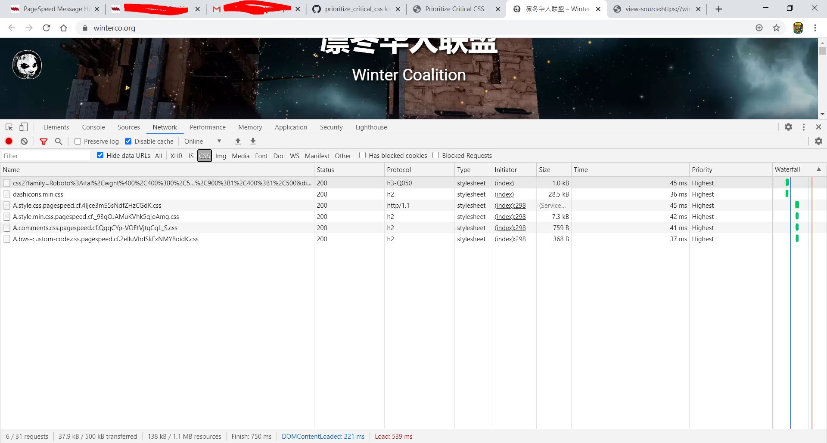The height and width of the screenshot is (443, 827).
Task: Select checkbox for A.comments.css row
Action: point(7,228)
